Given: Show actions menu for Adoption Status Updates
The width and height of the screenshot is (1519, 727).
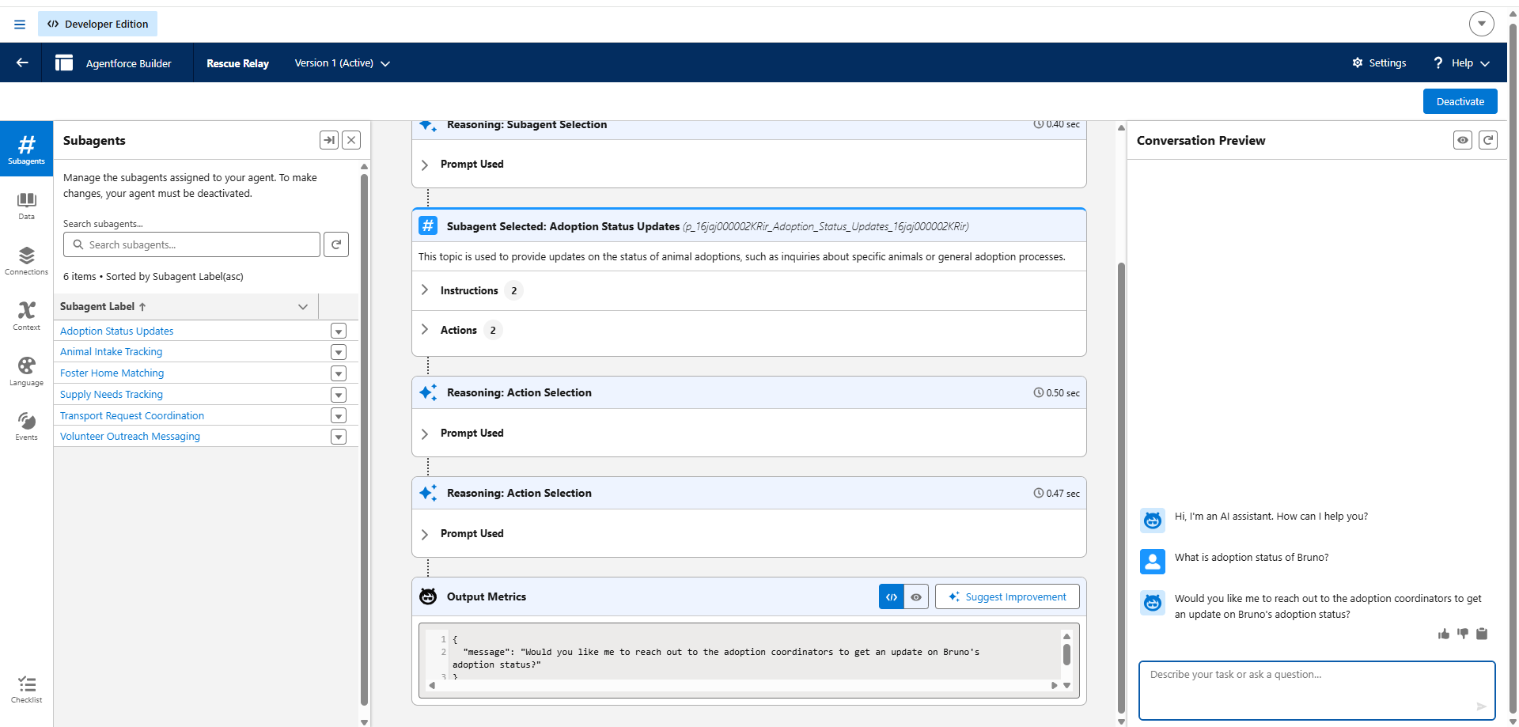Looking at the screenshot, I should point(339,331).
